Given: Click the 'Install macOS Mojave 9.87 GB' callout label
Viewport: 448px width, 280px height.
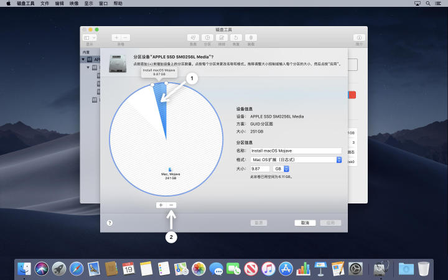Looking at the screenshot, I should pyautogui.click(x=159, y=72).
